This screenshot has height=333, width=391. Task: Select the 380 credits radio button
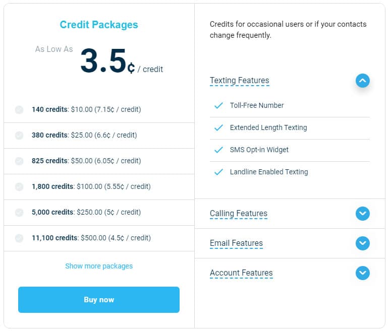19,136
